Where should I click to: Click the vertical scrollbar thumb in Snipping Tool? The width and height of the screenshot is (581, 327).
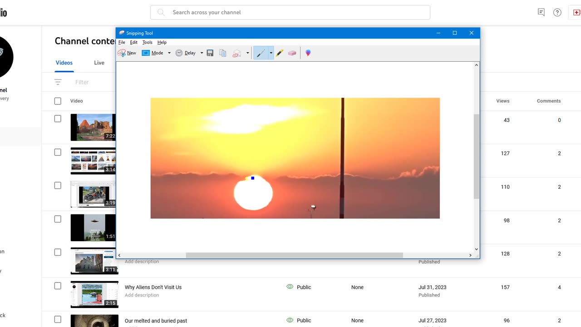[476, 156]
